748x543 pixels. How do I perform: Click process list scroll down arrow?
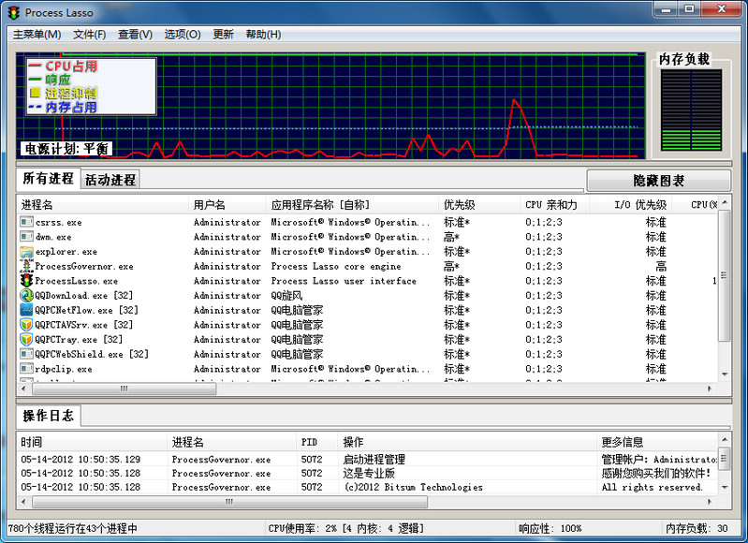tap(725, 374)
